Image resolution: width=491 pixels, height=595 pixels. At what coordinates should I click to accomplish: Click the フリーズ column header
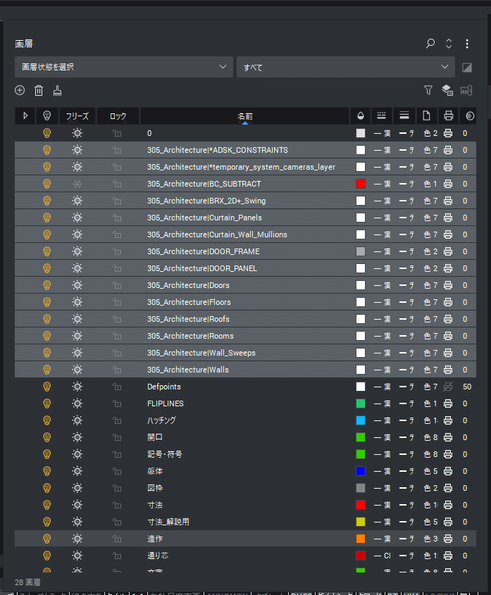click(x=77, y=116)
